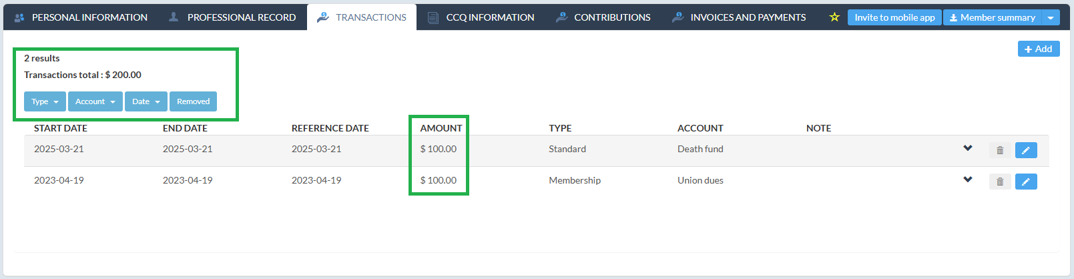The image size is (1074, 279).
Task: Open the Date filter dropdown
Action: (146, 101)
